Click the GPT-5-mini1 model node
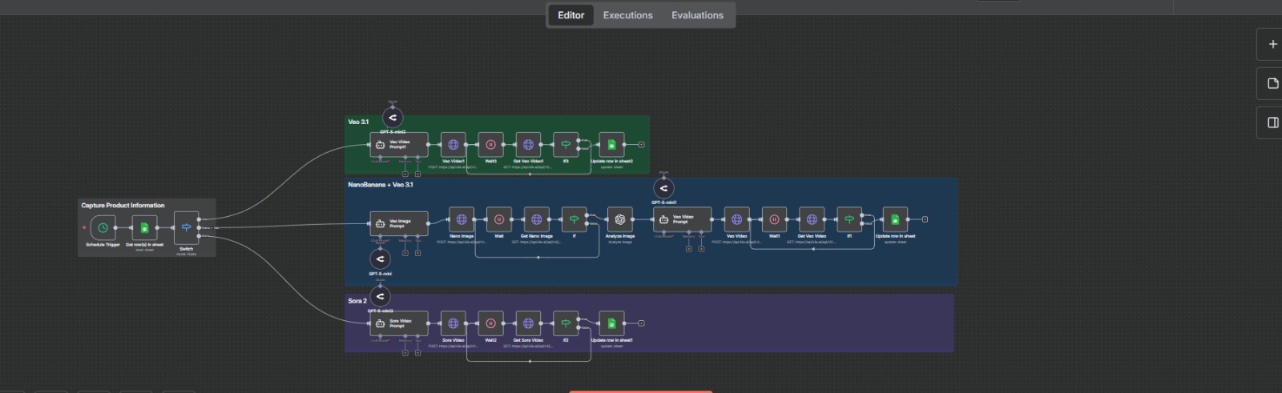The height and width of the screenshot is (393, 1282). click(663, 189)
